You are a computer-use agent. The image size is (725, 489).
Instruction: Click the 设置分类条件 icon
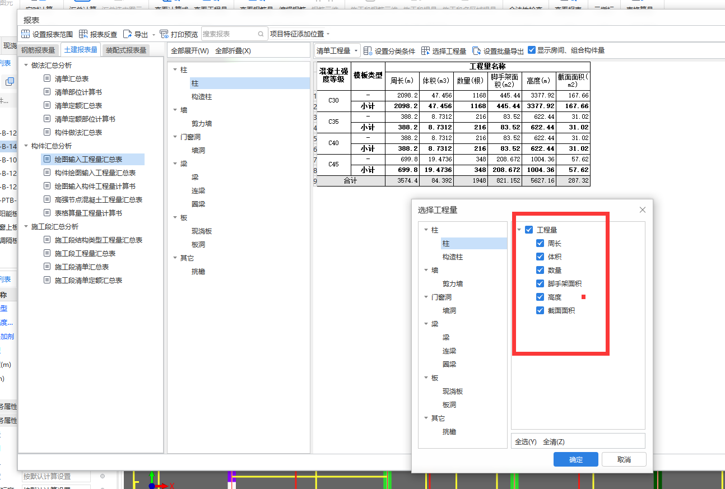368,50
